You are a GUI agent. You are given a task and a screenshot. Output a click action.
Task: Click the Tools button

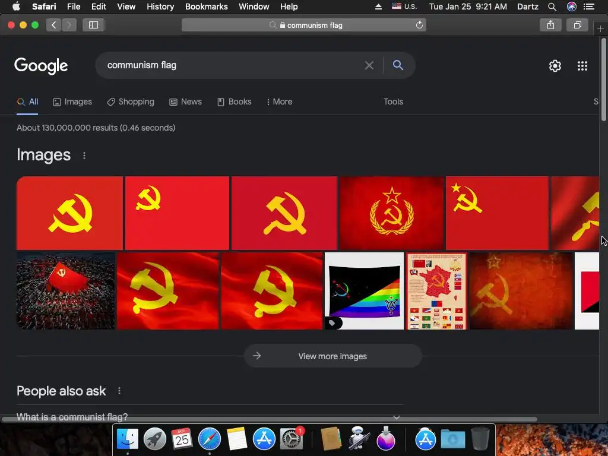click(393, 102)
